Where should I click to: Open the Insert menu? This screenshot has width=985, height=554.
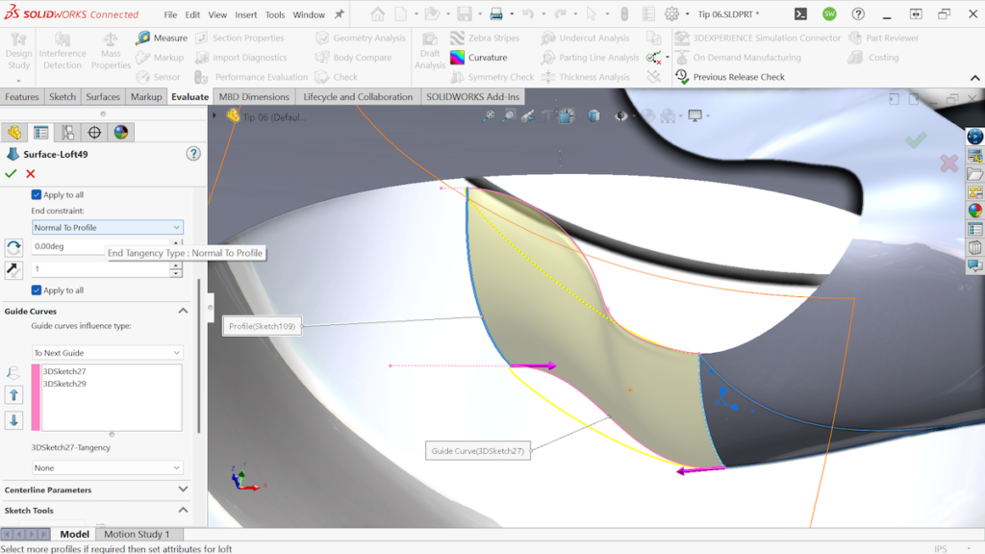point(244,14)
